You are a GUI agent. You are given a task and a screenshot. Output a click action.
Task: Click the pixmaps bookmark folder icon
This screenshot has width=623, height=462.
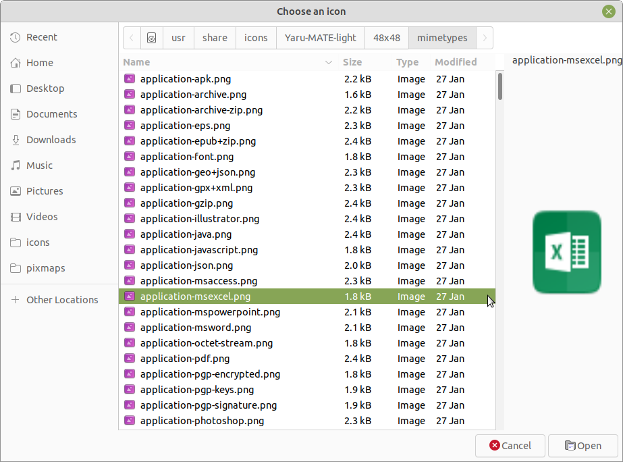pyautogui.click(x=15, y=268)
